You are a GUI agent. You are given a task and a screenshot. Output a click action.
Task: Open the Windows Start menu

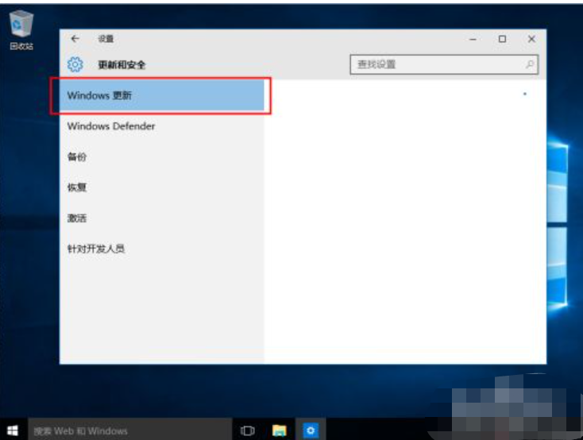[x=13, y=430]
